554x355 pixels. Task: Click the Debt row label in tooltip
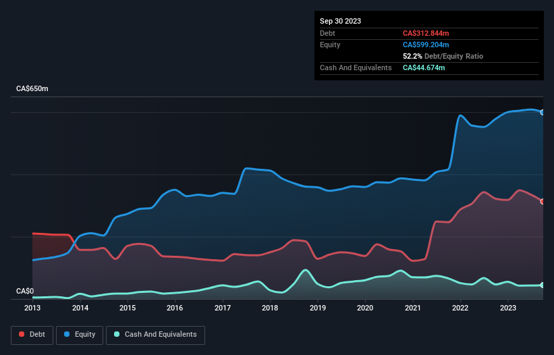tap(327, 33)
